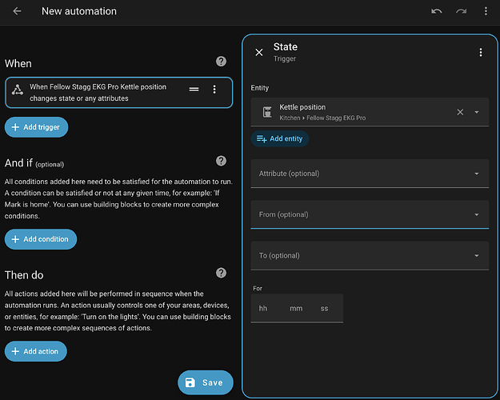Click the back arrow in header
This screenshot has width=500, height=400.
(17, 11)
